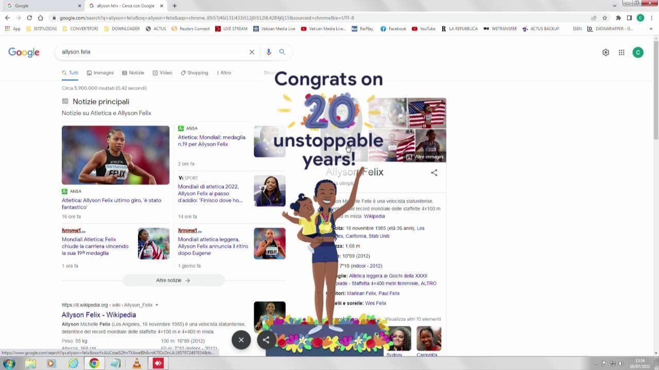This screenshot has height=370, width=659.
Task: Open the Windows Start menu
Action: (x=9, y=363)
